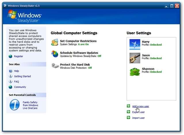184x135 pixels.
Task: Click Shannon's Unlocked profile status
Action: [x=156, y=72]
